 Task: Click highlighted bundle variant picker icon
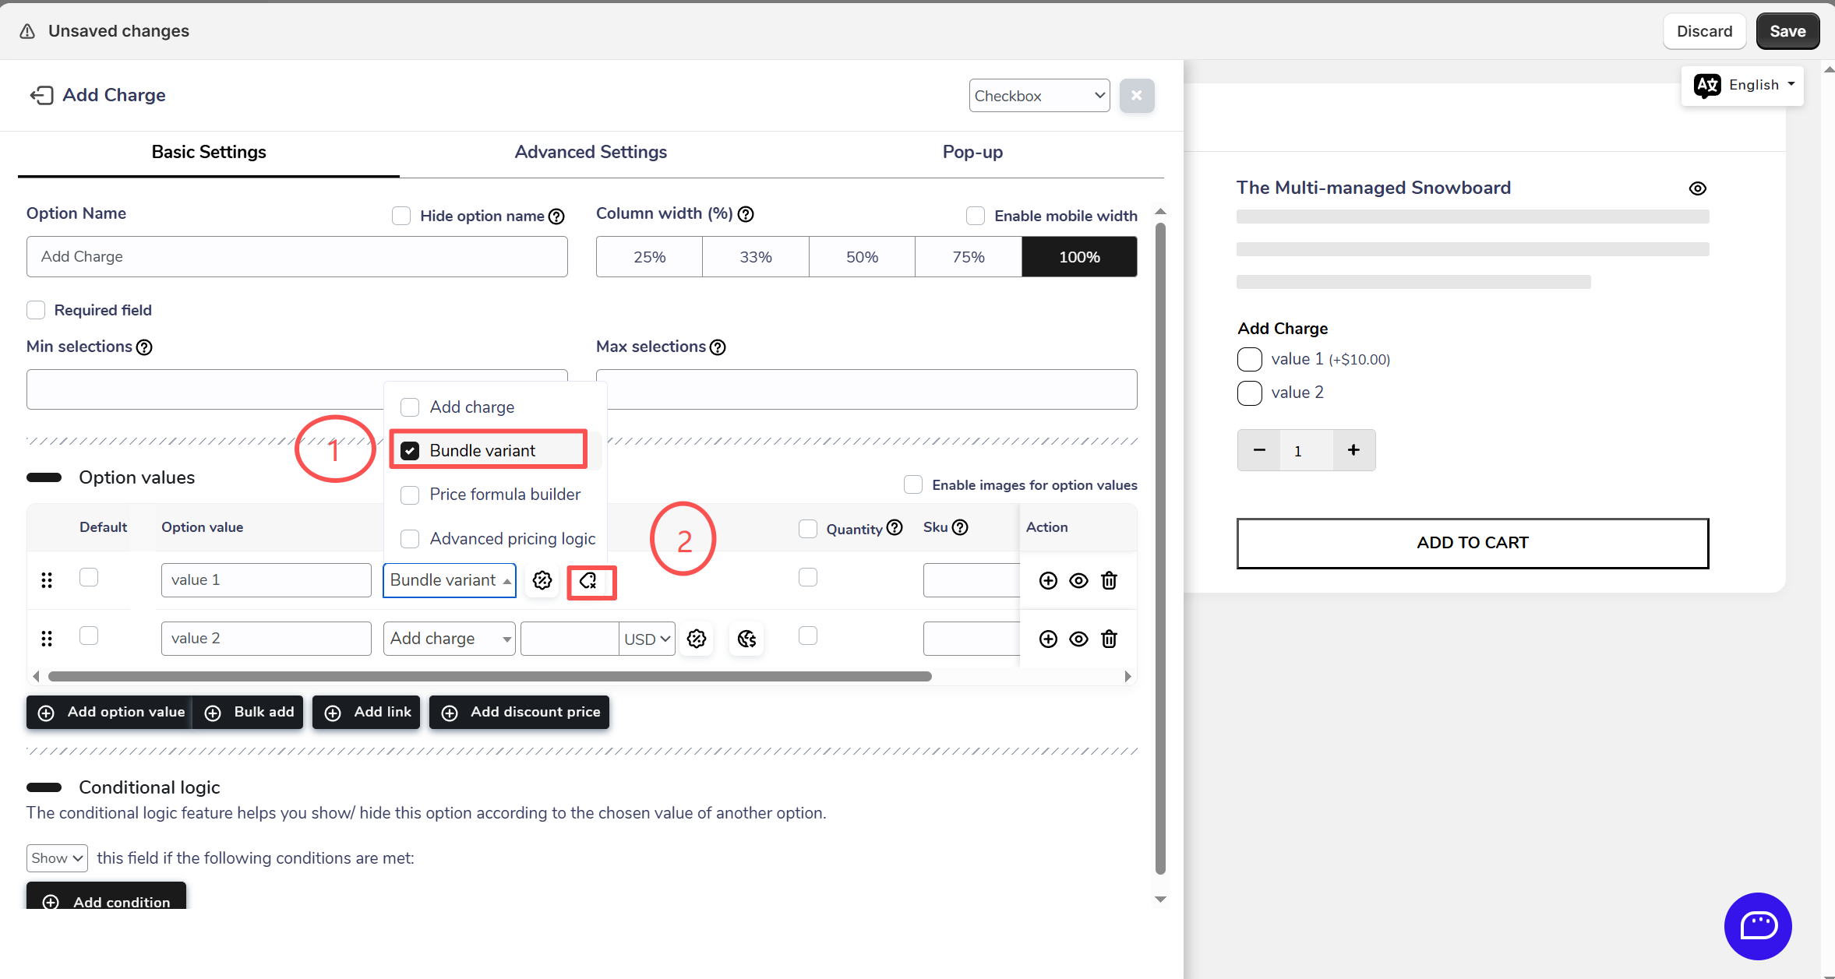coord(590,581)
